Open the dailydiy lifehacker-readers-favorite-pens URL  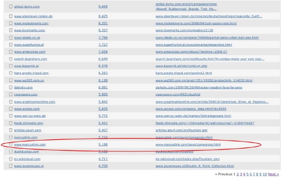199,87
